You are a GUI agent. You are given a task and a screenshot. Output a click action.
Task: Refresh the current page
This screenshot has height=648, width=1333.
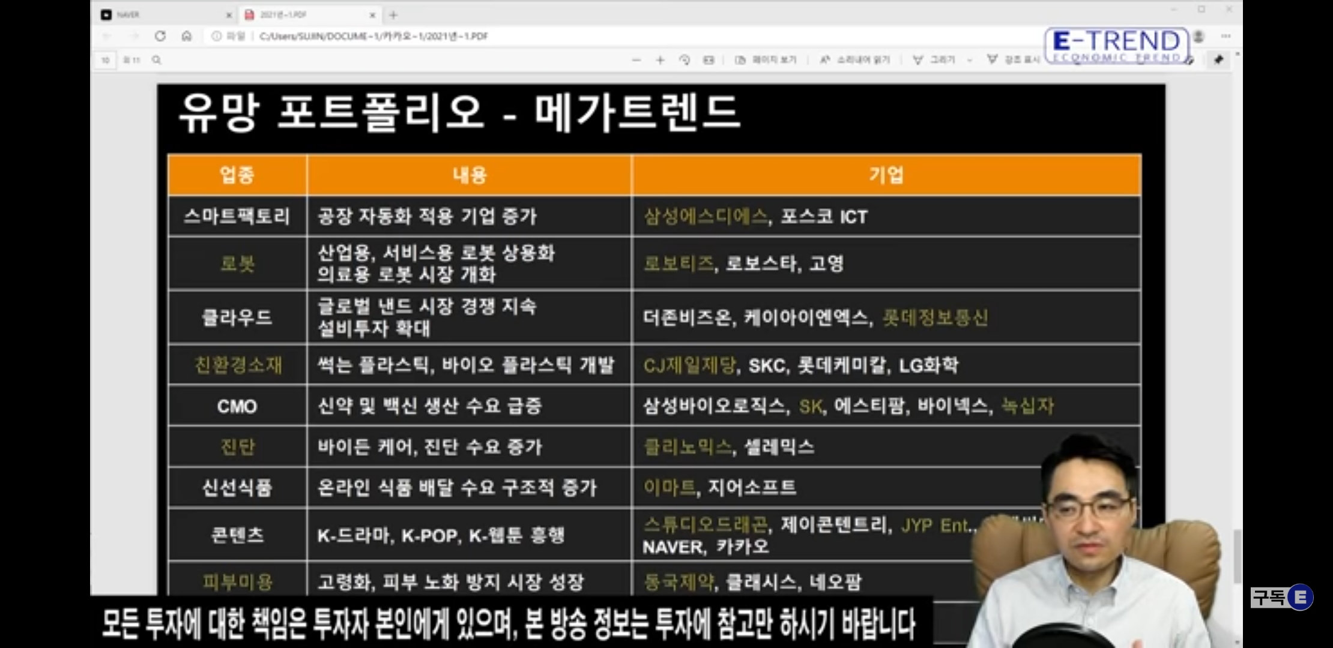pos(160,36)
